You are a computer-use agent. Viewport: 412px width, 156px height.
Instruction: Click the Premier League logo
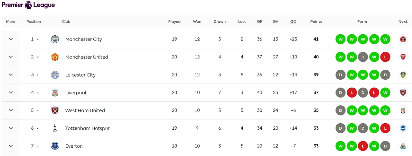pyautogui.click(x=28, y=5)
